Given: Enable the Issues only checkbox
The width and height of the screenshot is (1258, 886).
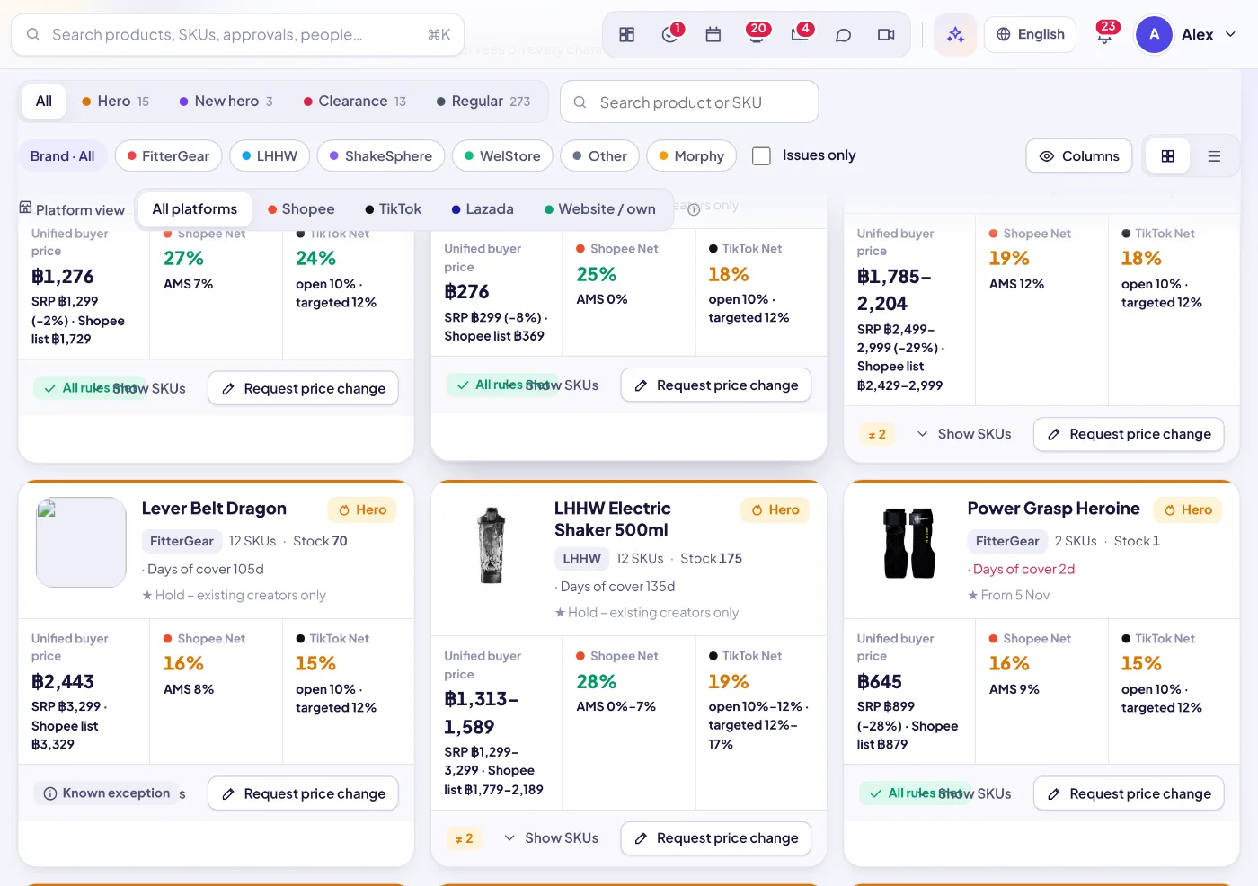Looking at the screenshot, I should click(x=761, y=156).
